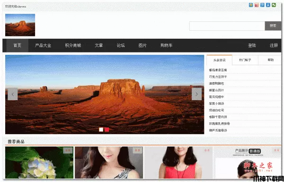Open the zebra-print top product thumbnail
Image resolution: width=284 pixels, height=182 pixels.
click(109, 163)
